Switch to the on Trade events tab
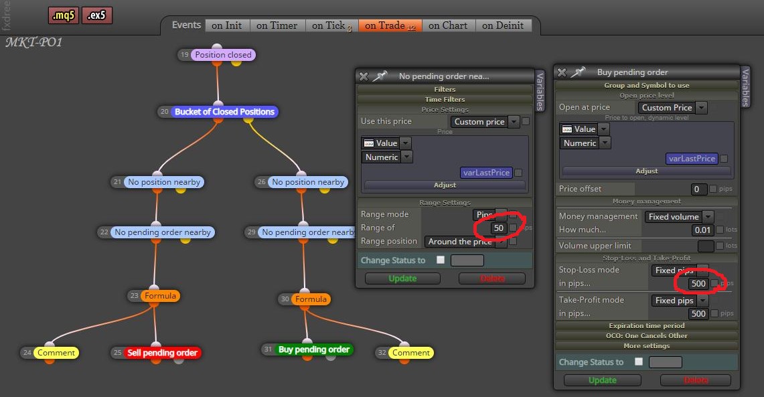 point(390,25)
